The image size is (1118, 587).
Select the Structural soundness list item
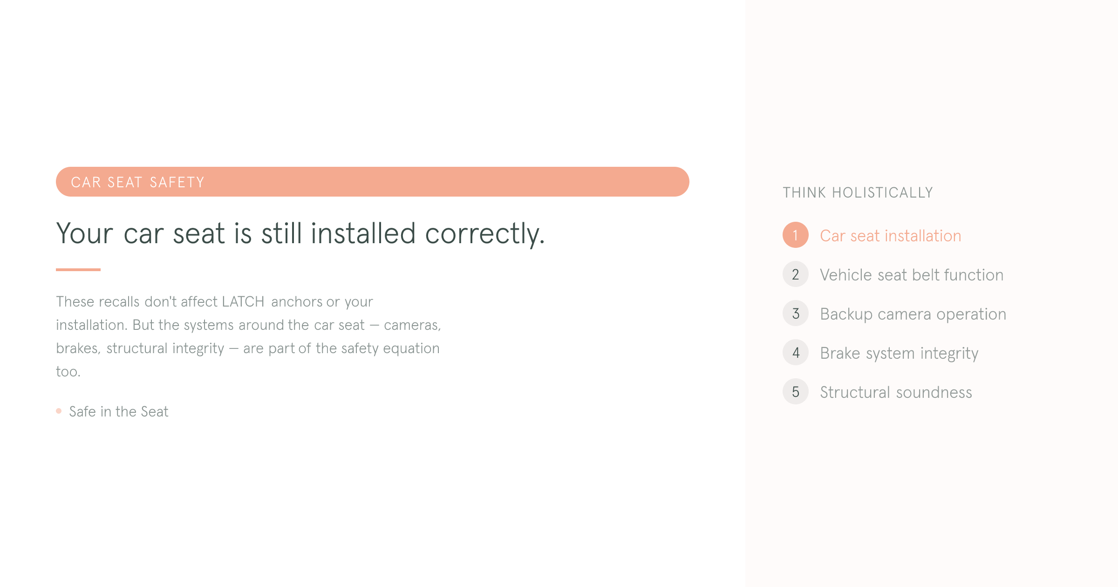coord(895,392)
